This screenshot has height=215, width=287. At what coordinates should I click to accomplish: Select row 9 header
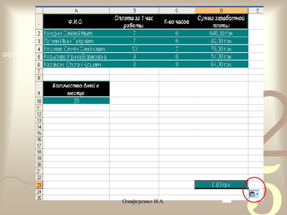pos(39,89)
